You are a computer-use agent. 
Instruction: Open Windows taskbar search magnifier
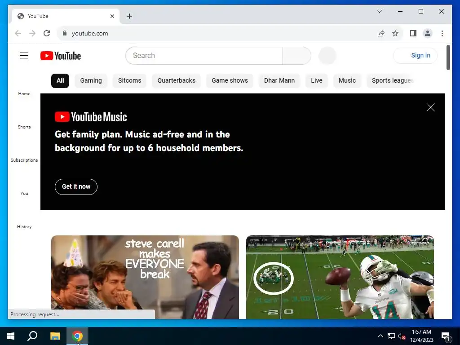(x=32, y=336)
